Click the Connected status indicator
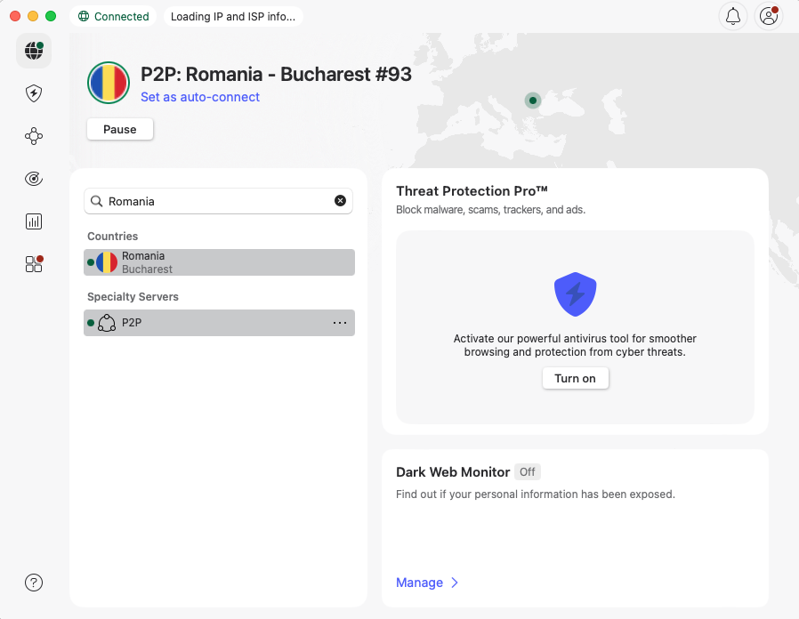Image resolution: width=799 pixels, height=619 pixels. pos(113,16)
